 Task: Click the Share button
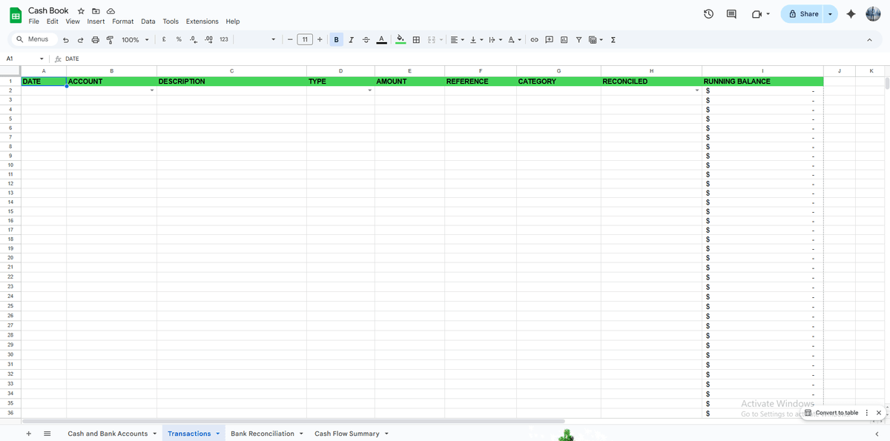point(802,14)
